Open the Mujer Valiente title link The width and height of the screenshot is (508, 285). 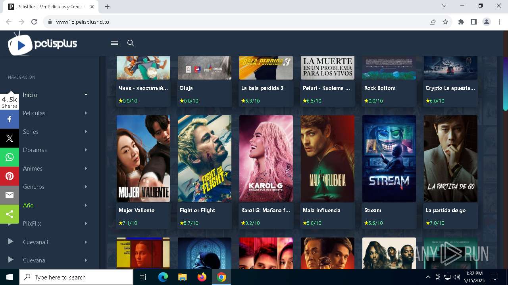[x=137, y=210]
